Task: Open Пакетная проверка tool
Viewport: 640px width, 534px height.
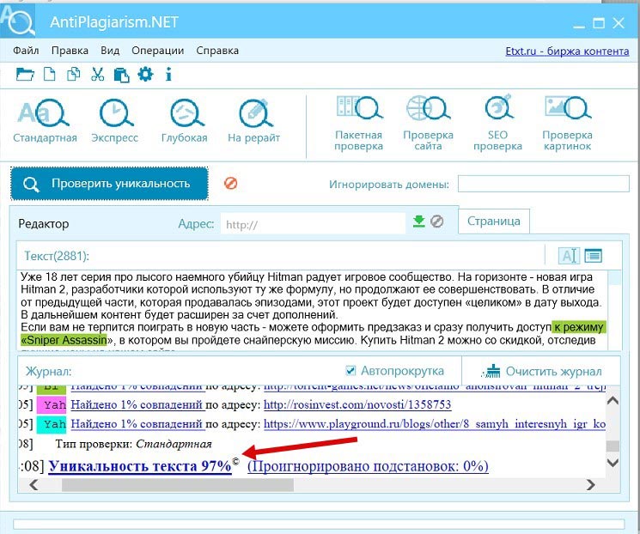Action: pos(359,123)
